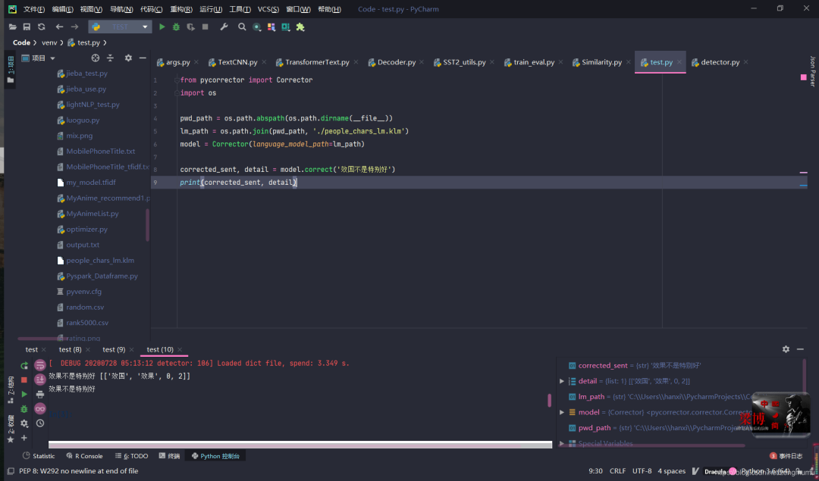The width and height of the screenshot is (819, 481).
Task: Open the 重构(R) menu
Action: (181, 9)
